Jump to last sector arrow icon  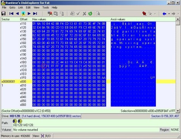tap(35, 13)
